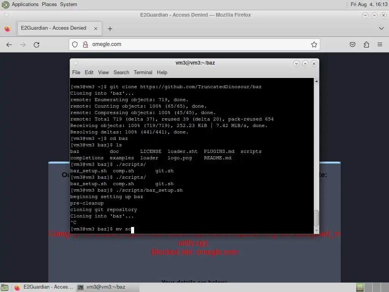Click the 'mv sc' prompt line
Screen dimensions: 389x292
pyautogui.click(x=102, y=229)
